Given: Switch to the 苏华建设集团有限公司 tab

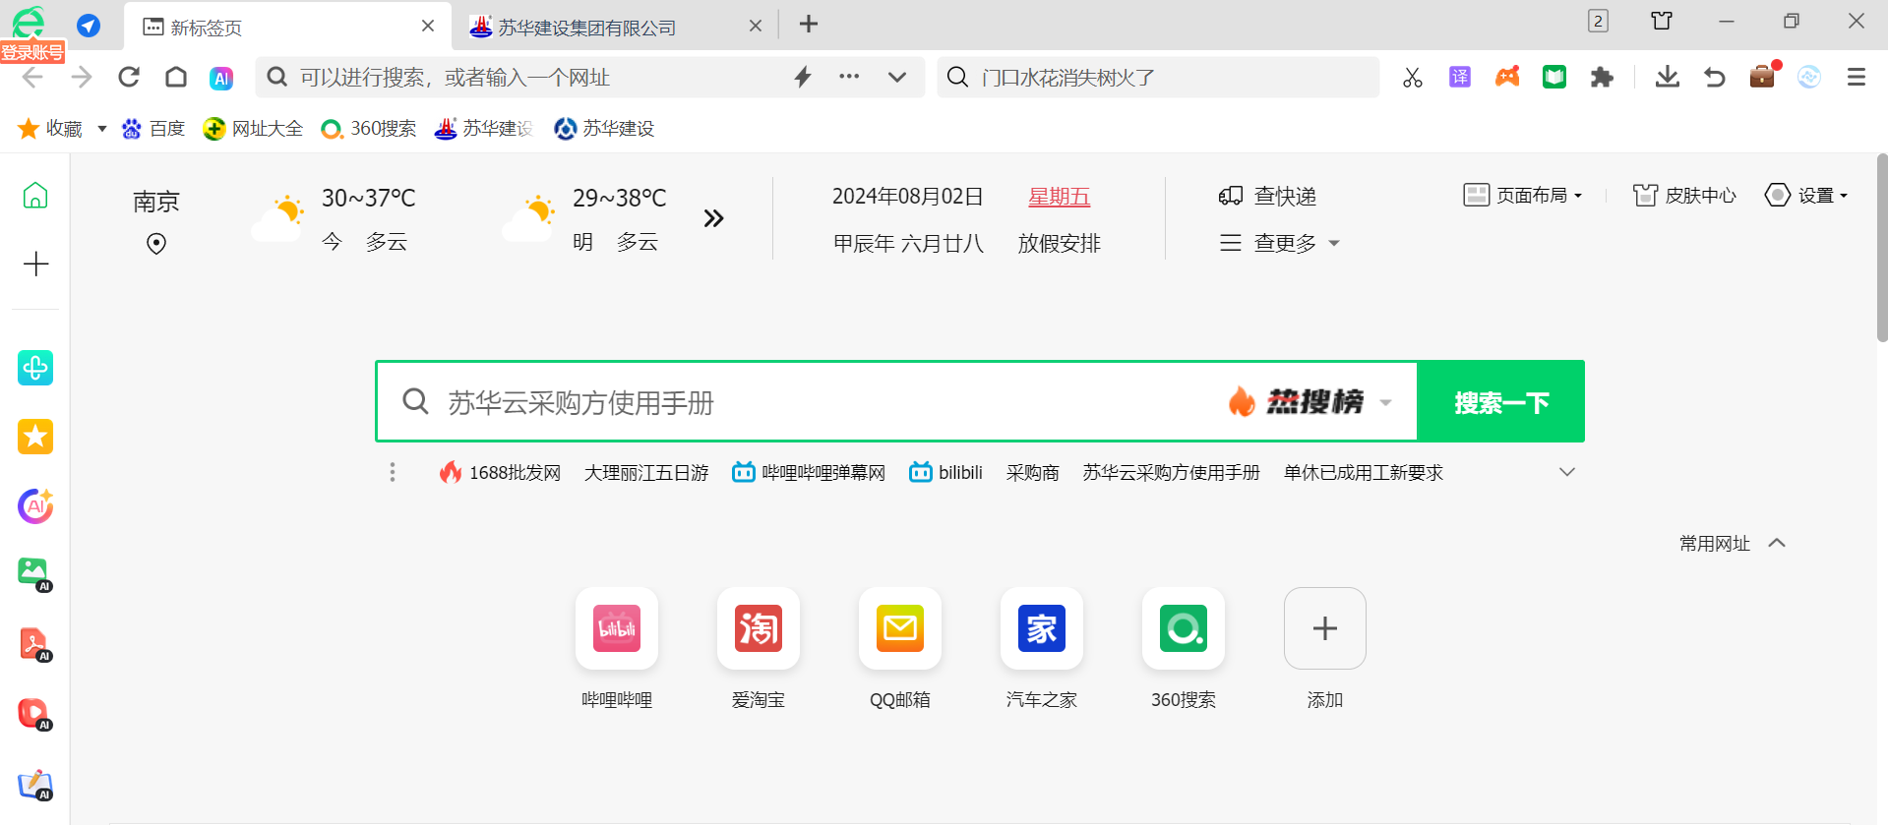Looking at the screenshot, I should click(x=586, y=28).
